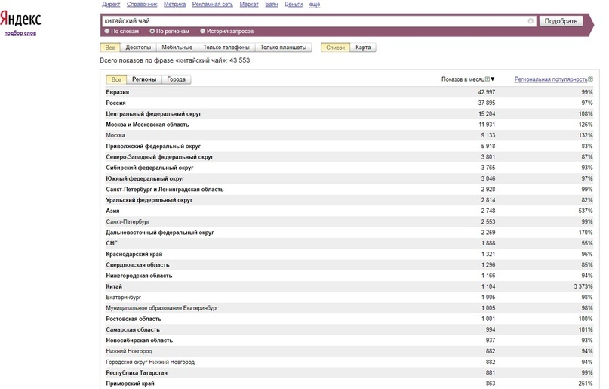Image resolution: width=609 pixels, height=389 pixels.
Task: Click the Екатеринбург city row
Action: tap(349, 298)
